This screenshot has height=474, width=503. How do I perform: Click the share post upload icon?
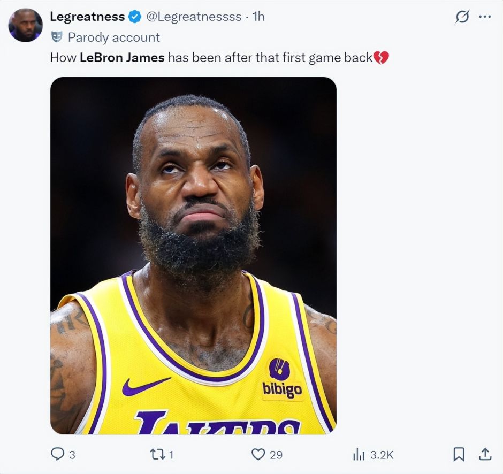485,454
